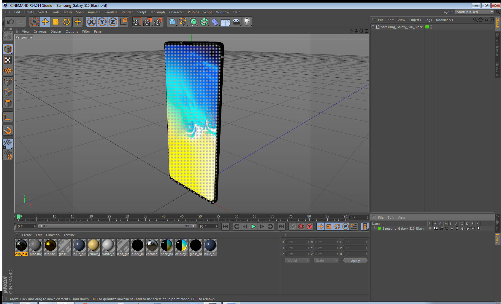Add a Cube primitive object
The image size is (501, 304).
click(x=172, y=22)
